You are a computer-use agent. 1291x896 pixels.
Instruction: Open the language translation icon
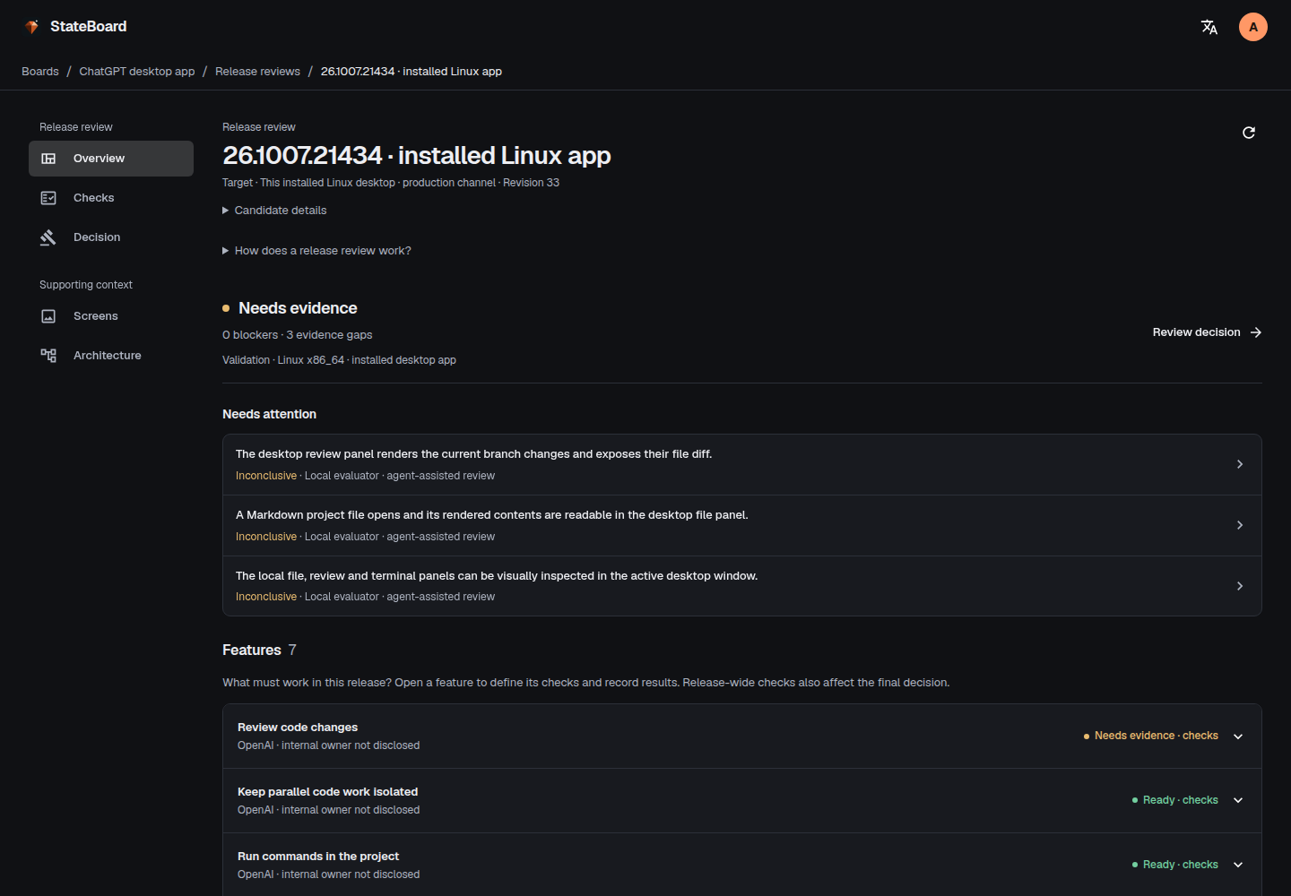1209,27
